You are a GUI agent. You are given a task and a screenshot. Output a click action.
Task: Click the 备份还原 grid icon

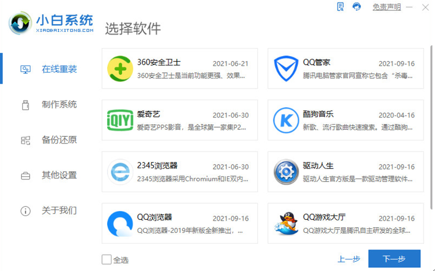[x=26, y=140]
